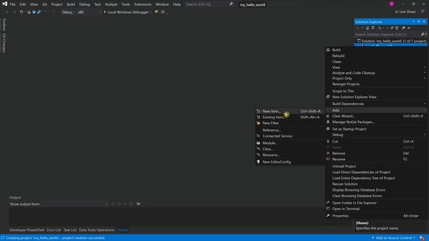Open the Git menu
This screenshot has height=241, width=429.
pos(44,5)
